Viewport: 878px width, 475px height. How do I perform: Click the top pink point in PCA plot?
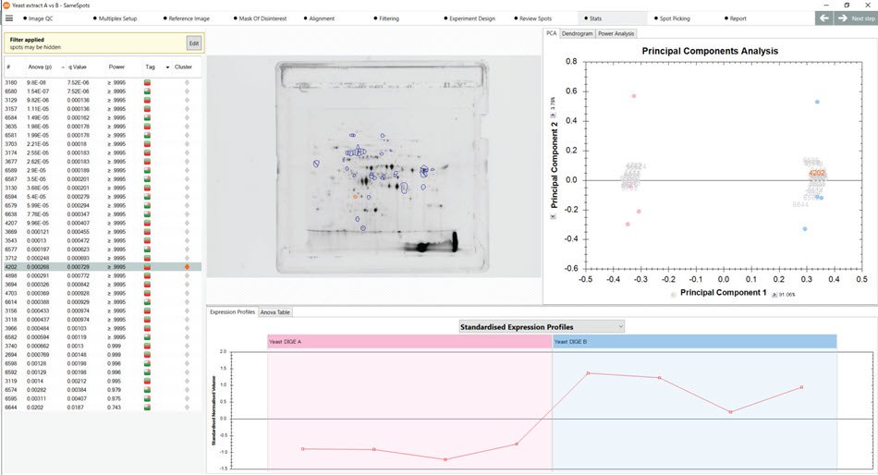[634, 96]
